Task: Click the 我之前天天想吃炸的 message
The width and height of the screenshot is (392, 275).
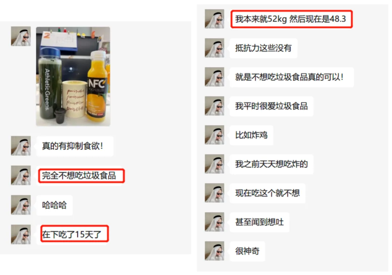Action: pyautogui.click(x=271, y=164)
